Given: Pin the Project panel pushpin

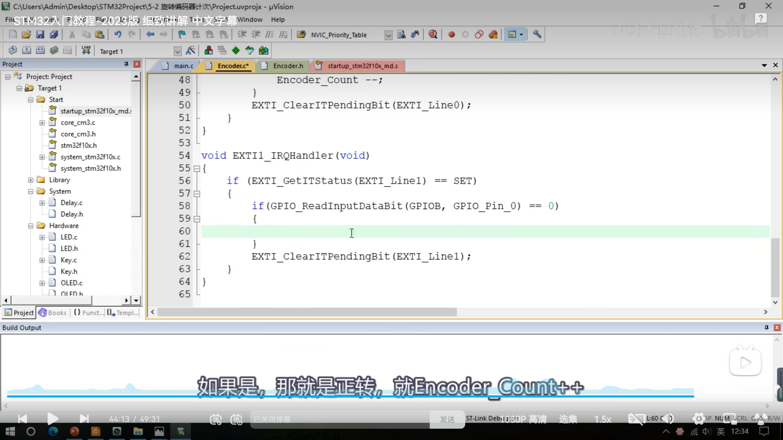Looking at the screenshot, I should (126, 64).
